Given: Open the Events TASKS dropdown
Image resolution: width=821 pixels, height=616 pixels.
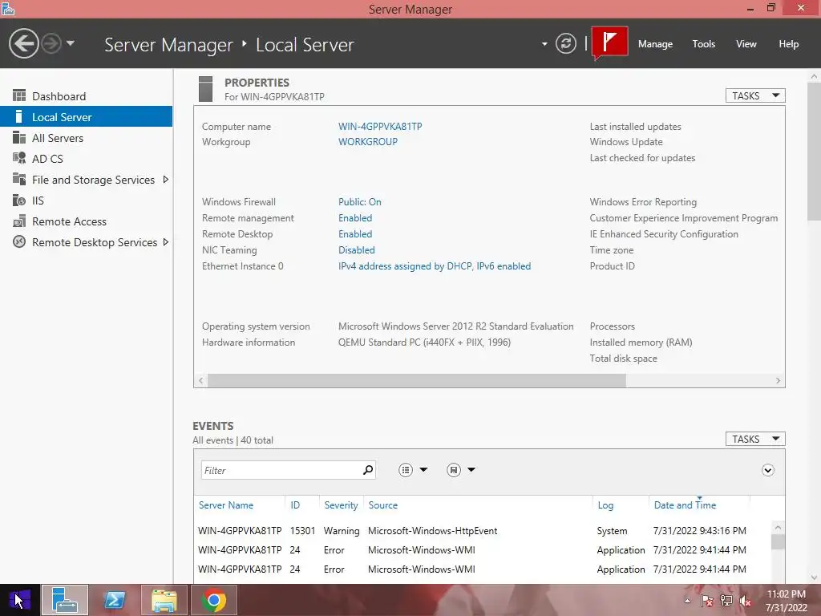Looking at the screenshot, I should (x=755, y=439).
